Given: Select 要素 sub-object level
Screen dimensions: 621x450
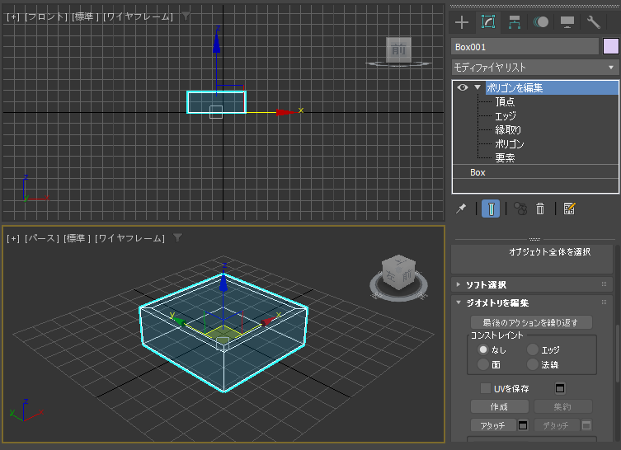Looking at the screenshot, I should [x=505, y=158].
